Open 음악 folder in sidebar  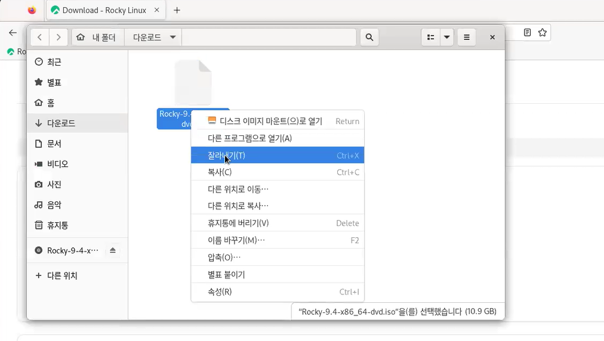77,204
